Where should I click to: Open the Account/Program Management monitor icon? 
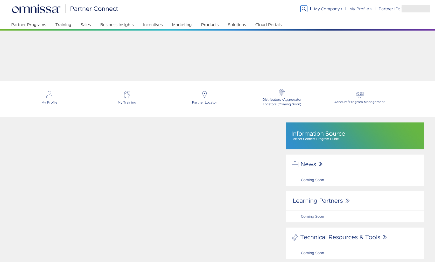click(359, 94)
